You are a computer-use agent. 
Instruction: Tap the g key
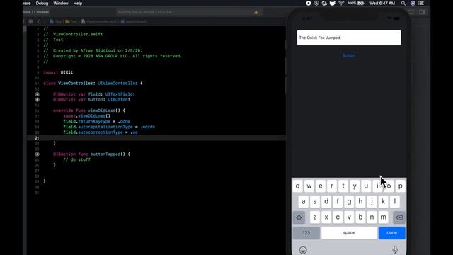349,202
